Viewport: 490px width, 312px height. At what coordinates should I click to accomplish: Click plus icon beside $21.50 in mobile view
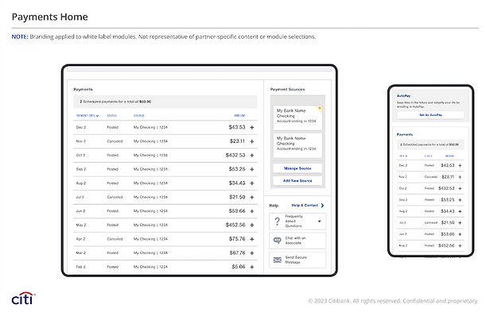[x=460, y=223]
